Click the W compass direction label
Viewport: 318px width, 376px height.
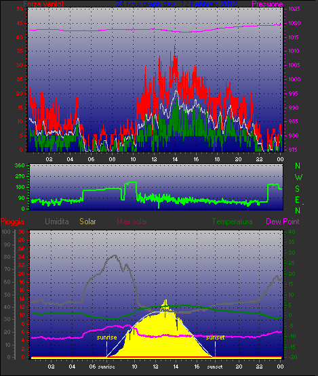pyautogui.click(x=298, y=177)
